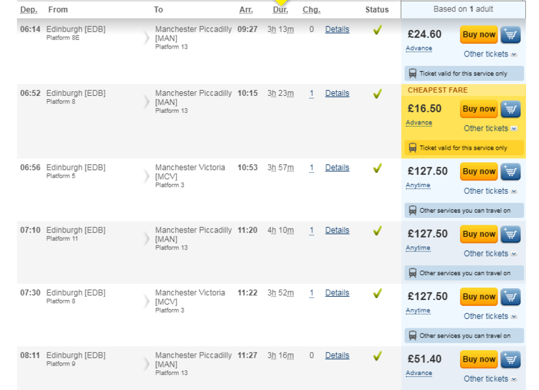Open Details for the 06:52 train

337,93
